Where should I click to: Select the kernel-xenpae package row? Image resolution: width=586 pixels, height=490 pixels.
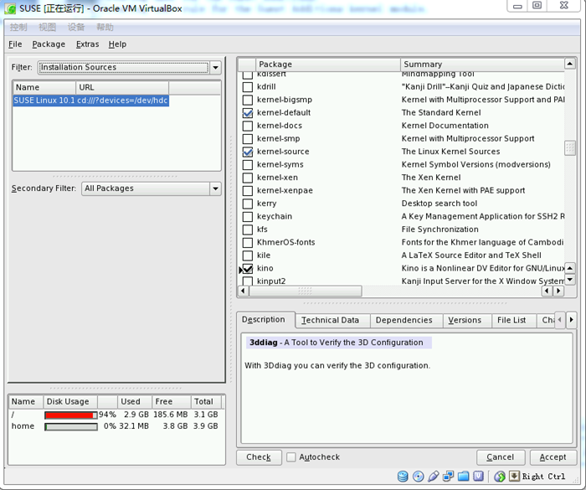pos(401,191)
